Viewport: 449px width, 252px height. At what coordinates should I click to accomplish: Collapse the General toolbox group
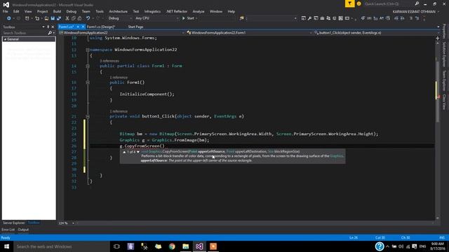[5, 39]
